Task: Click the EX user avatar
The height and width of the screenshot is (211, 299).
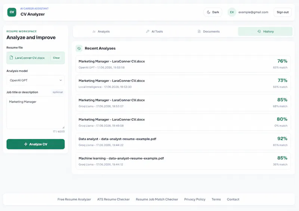Action: click(232, 12)
